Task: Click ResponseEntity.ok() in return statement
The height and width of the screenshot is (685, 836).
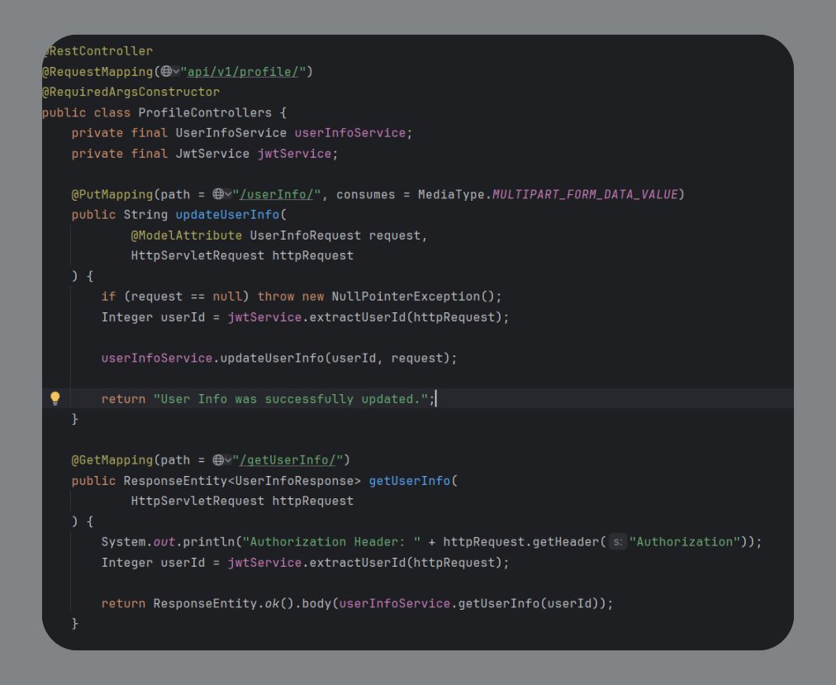Action: (223, 603)
